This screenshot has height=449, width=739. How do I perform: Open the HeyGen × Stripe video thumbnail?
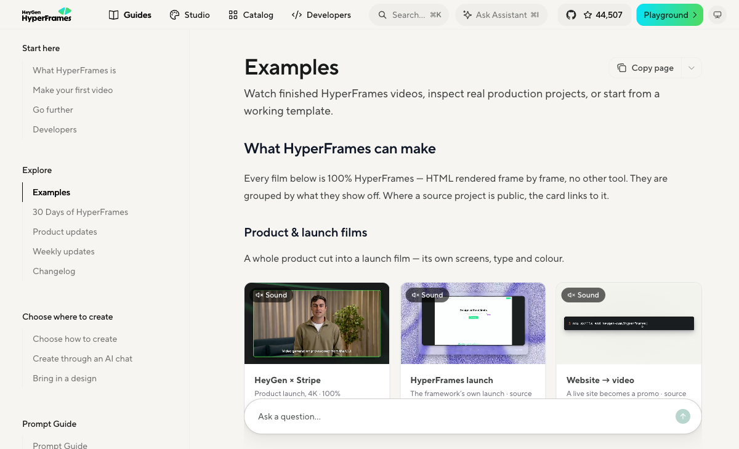tap(317, 323)
